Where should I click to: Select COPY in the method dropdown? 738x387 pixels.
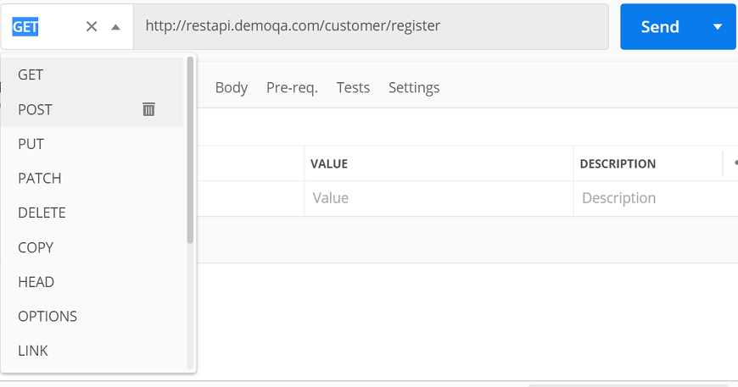click(92, 247)
